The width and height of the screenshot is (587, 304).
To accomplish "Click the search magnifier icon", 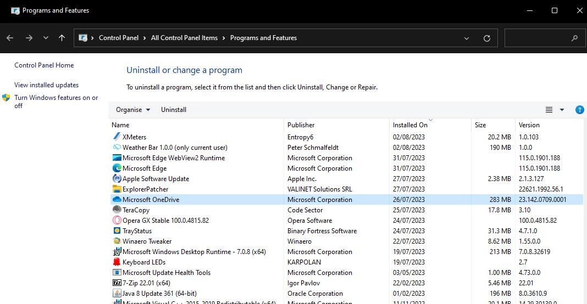I will point(574,38).
